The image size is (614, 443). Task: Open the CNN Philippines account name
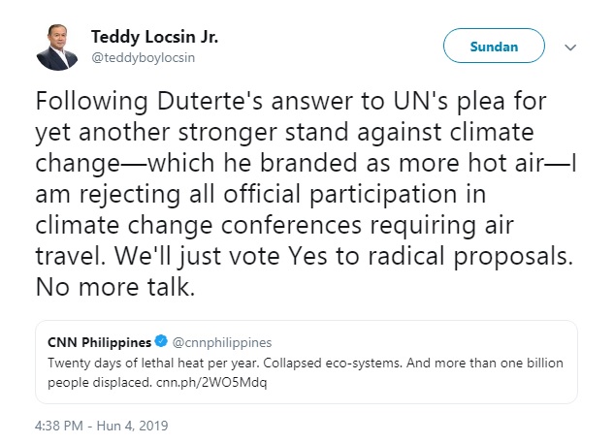(99, 342)
